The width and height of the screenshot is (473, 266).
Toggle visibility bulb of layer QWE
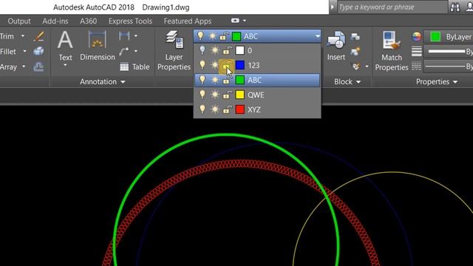tap(202, 95)
